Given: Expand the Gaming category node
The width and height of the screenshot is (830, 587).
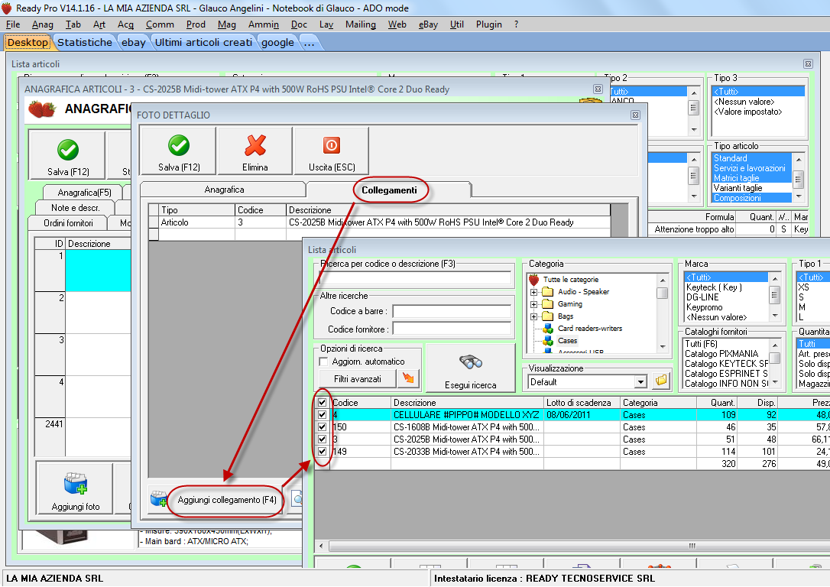Looking at the screenshot, I should [x=533, y=304].
